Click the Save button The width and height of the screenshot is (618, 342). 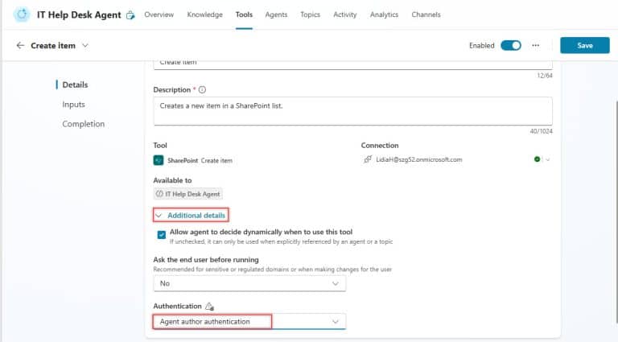tap(584, 46)
